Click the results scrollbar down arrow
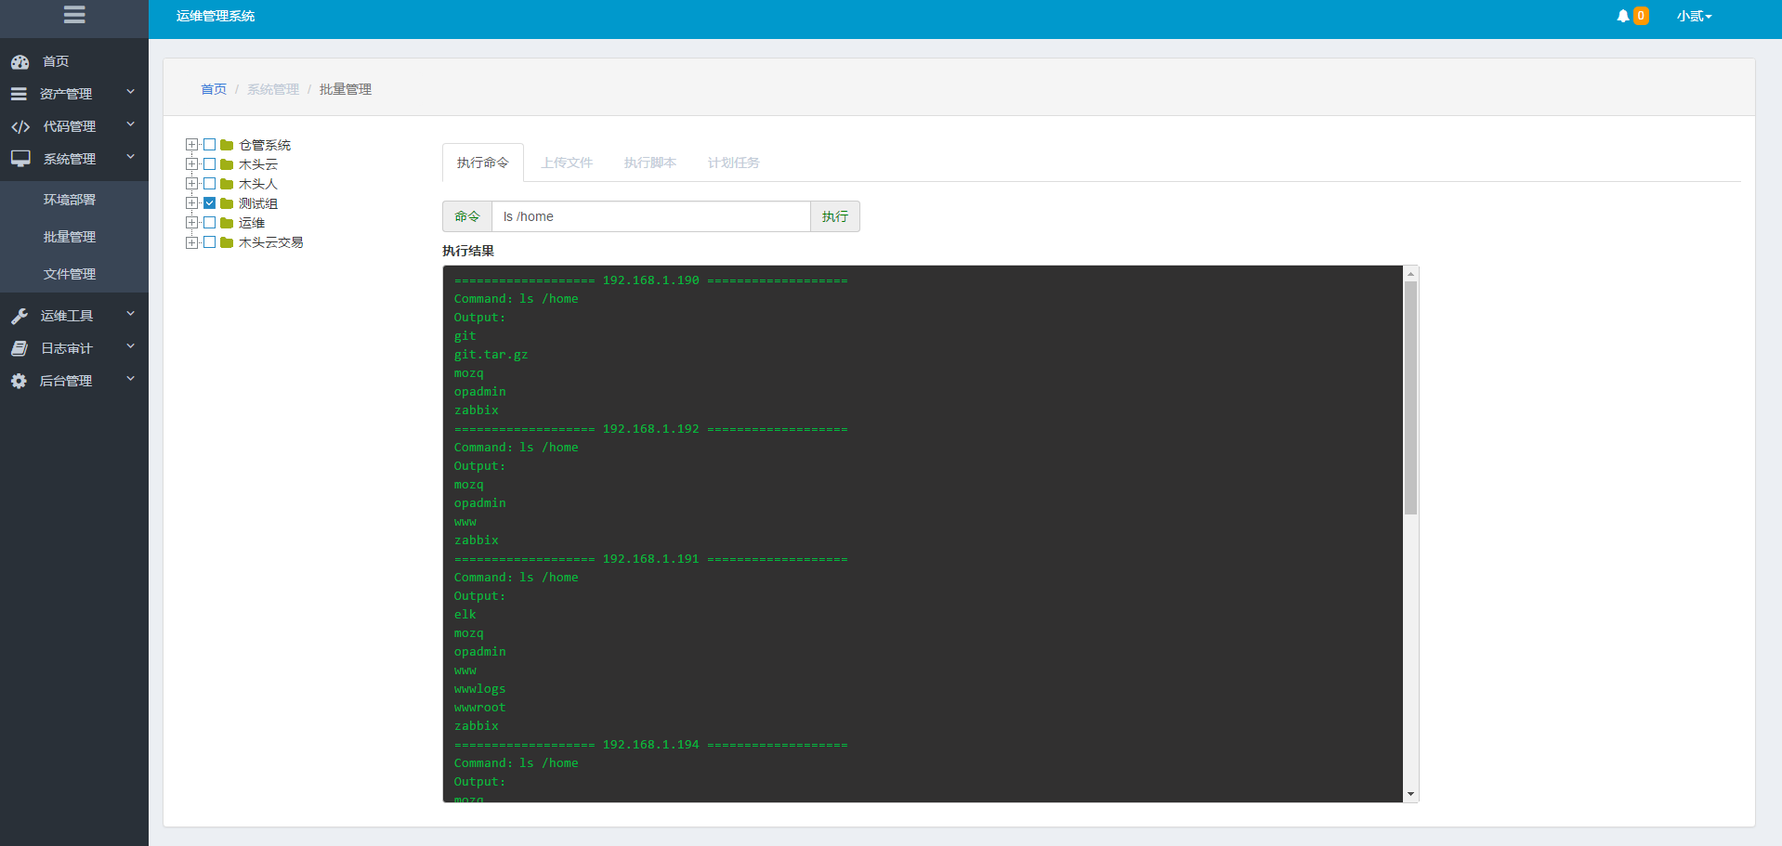 [1410, 794]
